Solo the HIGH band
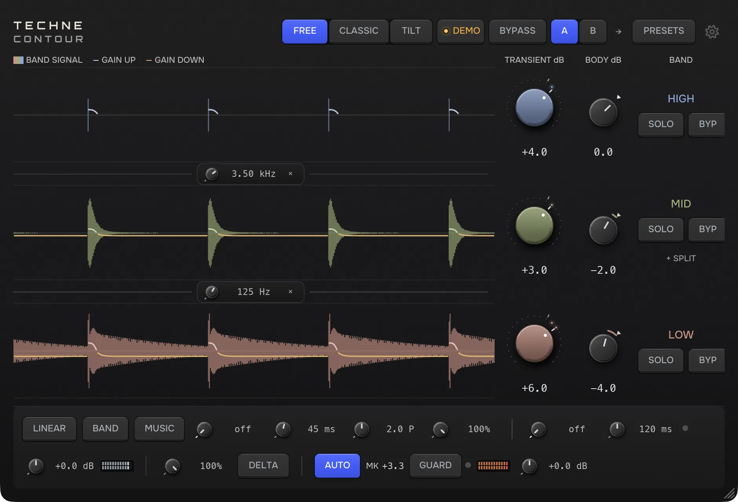The width and height of the screenshot is (738, 502). coord(661,124)
